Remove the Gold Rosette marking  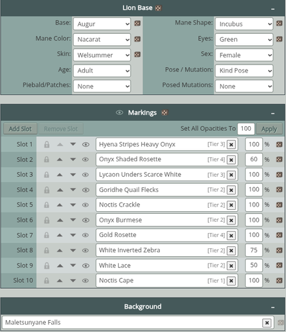[x=231, y=236]
